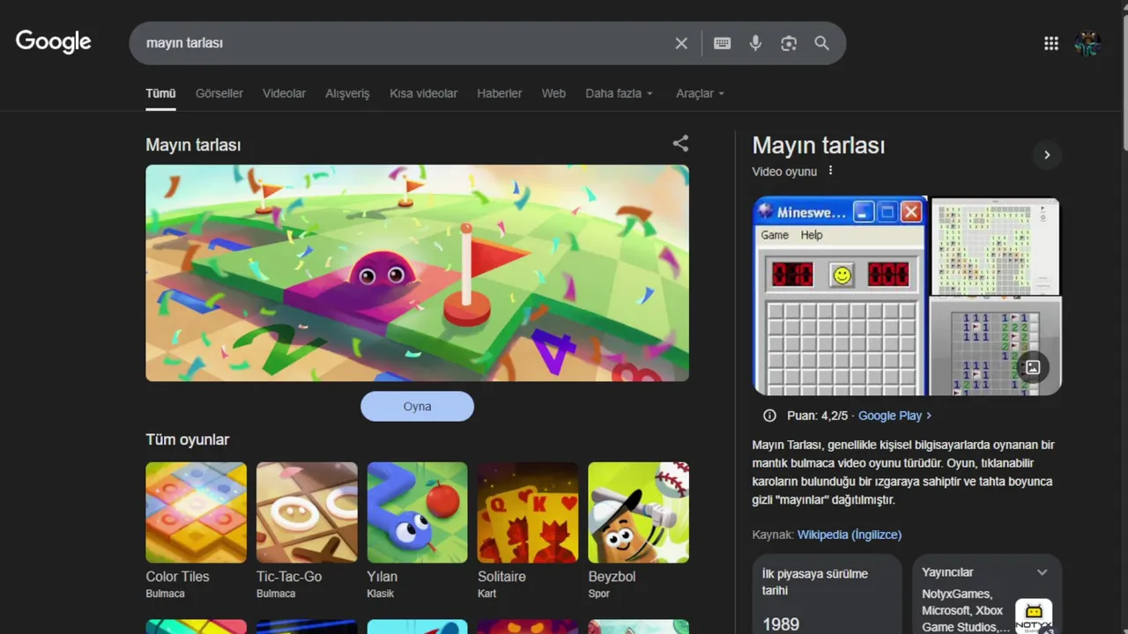The image size is (1128, 634).
Task: Open the Alışveriş tab
Action: click(x=348, y=93)
